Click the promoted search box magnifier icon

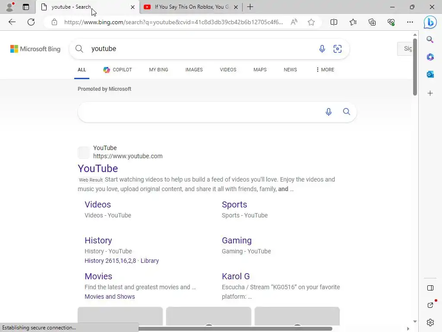tap(347, 112)
